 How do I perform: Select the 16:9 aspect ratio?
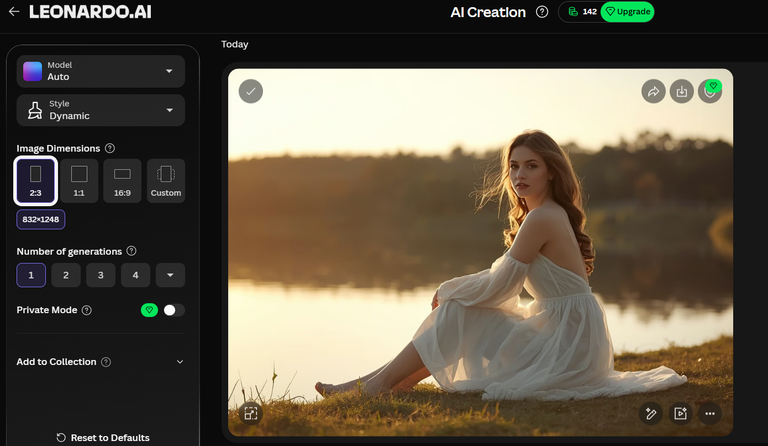(122, 181)
